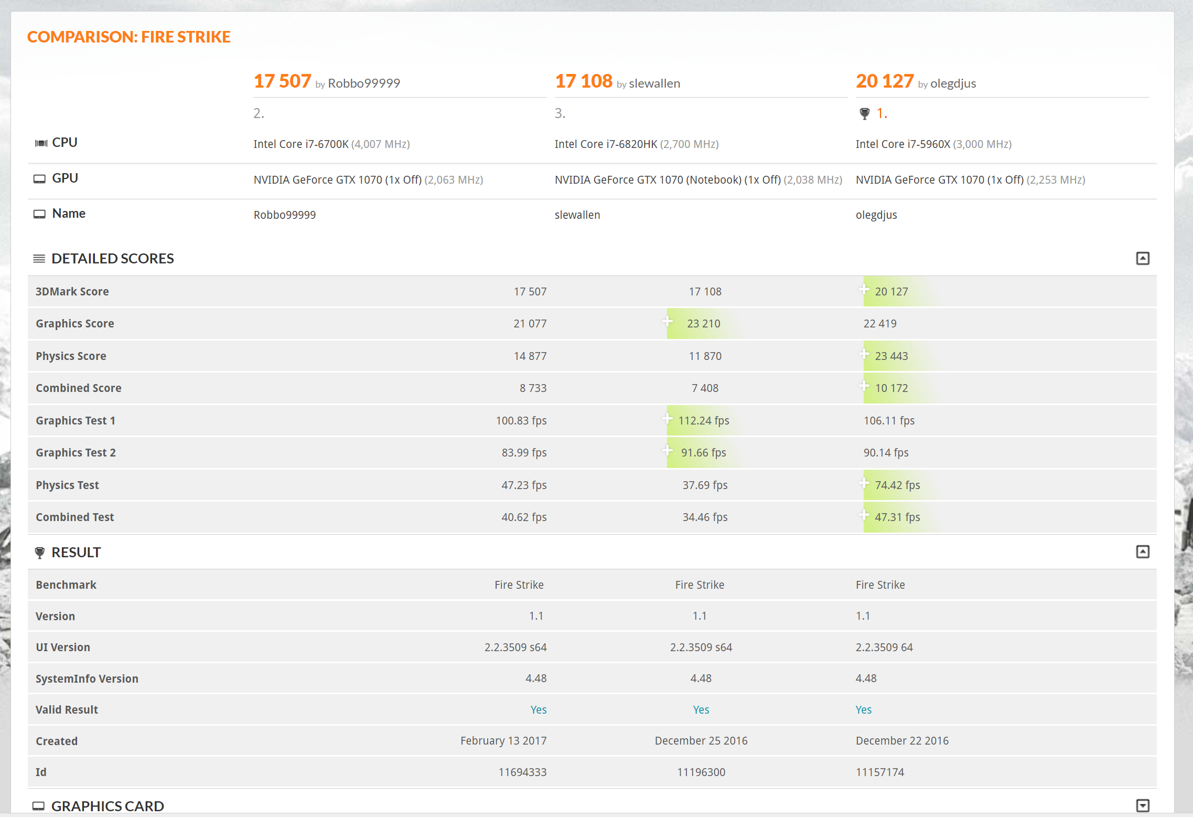Click the 90.14 fps value
The image size is (1193, 817).
point(886,453)
